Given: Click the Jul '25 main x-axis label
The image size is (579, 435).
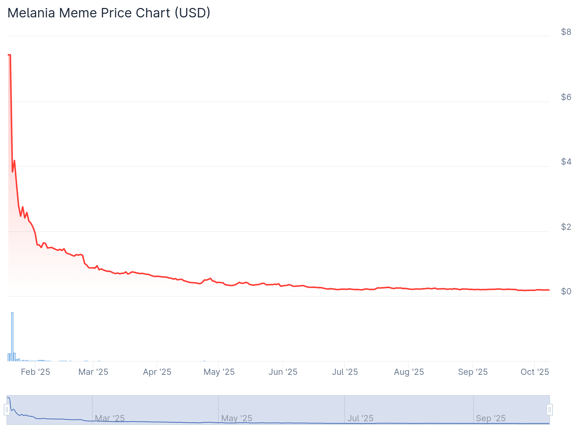Looking at the screenshot, I should (345, 372).
